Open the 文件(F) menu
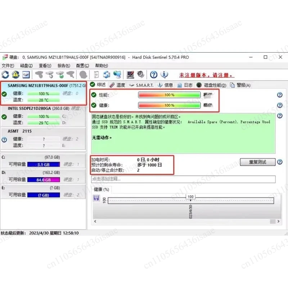The image size is (288, 288). pos(8,66)
